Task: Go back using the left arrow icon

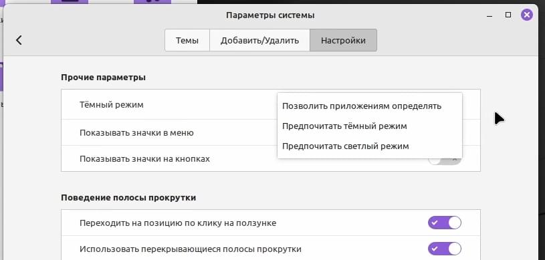Action: click(x=19, y=40)
